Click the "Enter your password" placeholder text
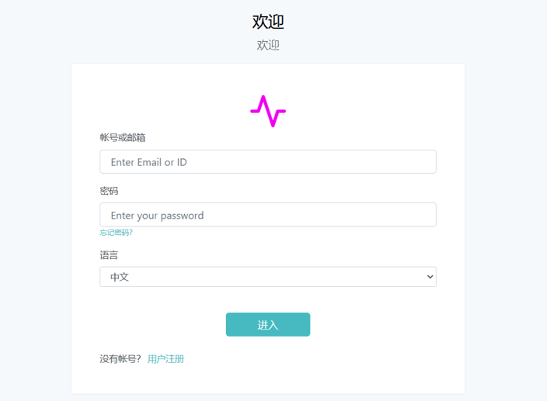547x401 pixels. (x=157, y=216)
